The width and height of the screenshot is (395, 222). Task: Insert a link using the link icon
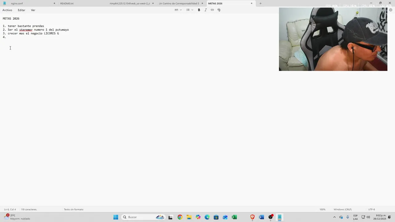[x=212, y=10]
